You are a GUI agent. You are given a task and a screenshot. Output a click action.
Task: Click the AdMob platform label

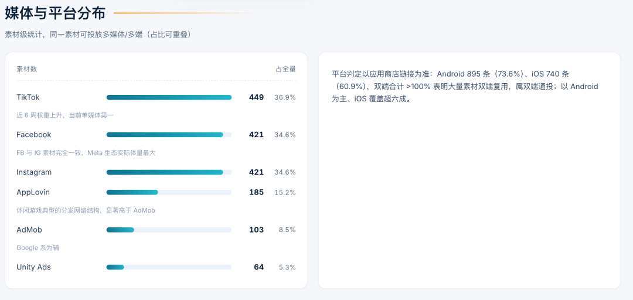tap(29, 230)
